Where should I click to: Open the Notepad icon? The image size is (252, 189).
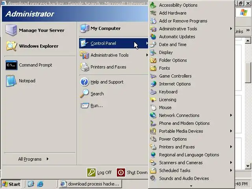pyautogui.click(x=11, y=81)
